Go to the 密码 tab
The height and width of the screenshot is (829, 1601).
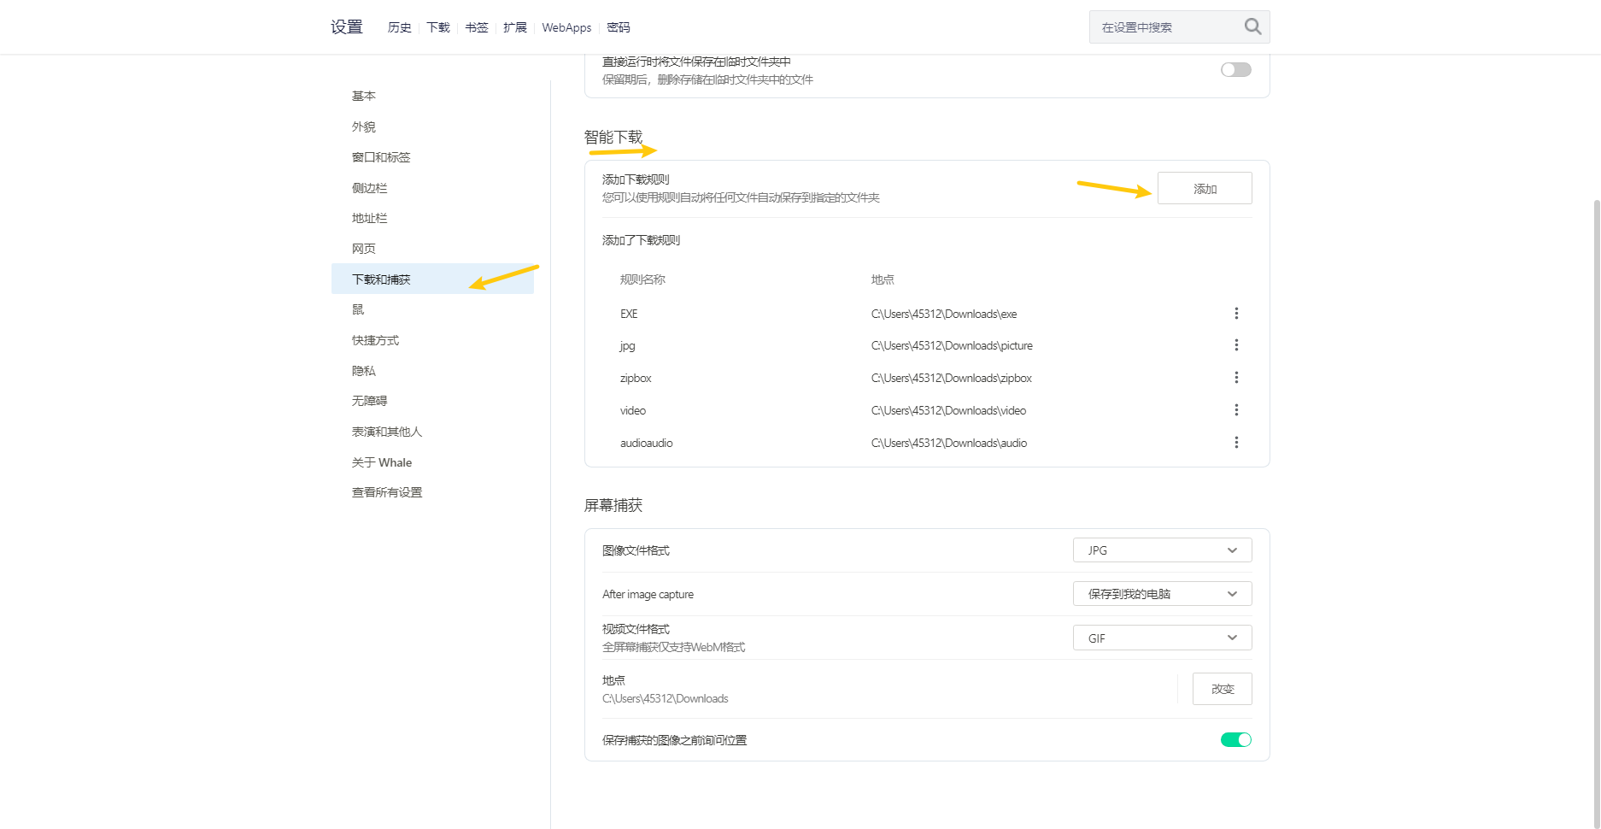click(619, 27)
